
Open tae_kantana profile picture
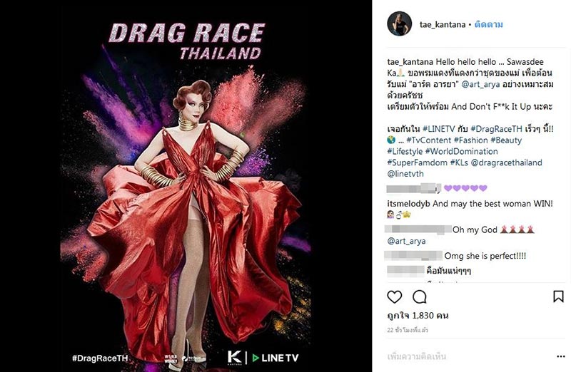(400, 24)
